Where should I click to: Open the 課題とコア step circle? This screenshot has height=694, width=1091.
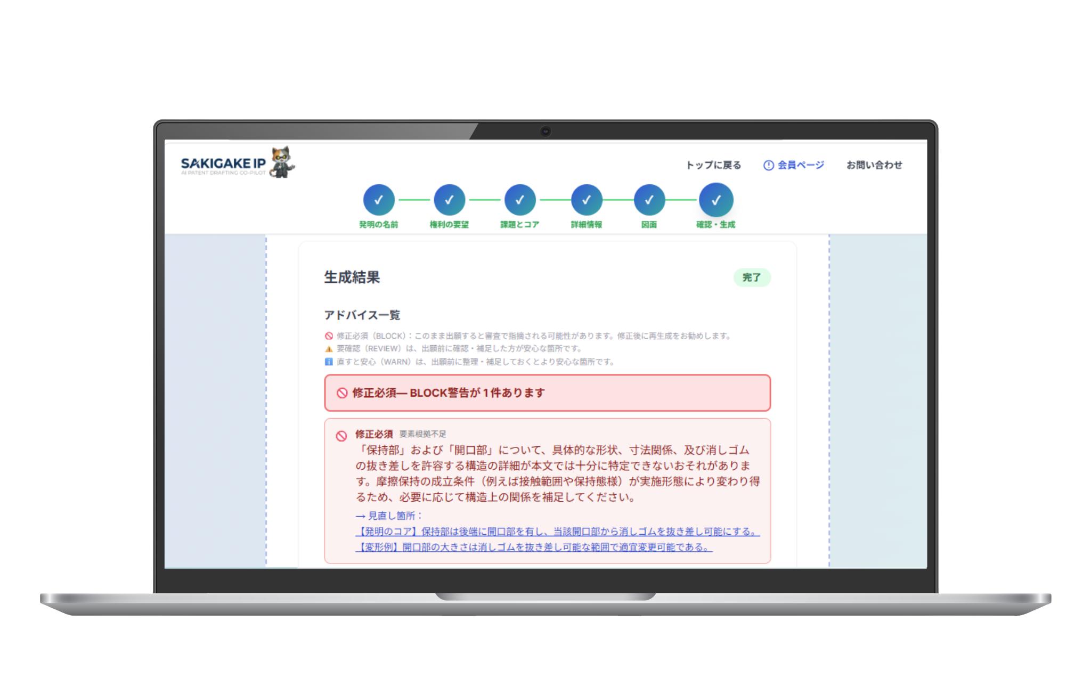pos(520,200)
